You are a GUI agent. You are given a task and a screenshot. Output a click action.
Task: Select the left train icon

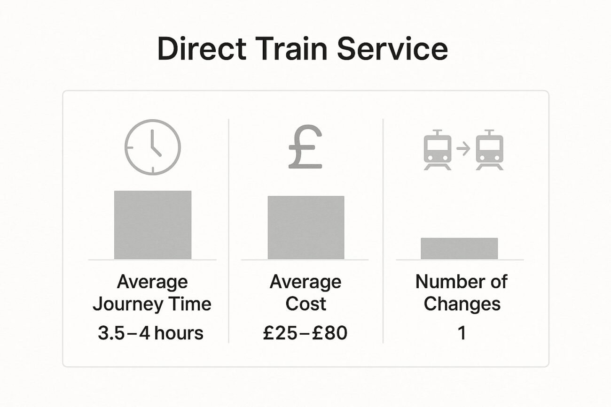click(437, 150)
